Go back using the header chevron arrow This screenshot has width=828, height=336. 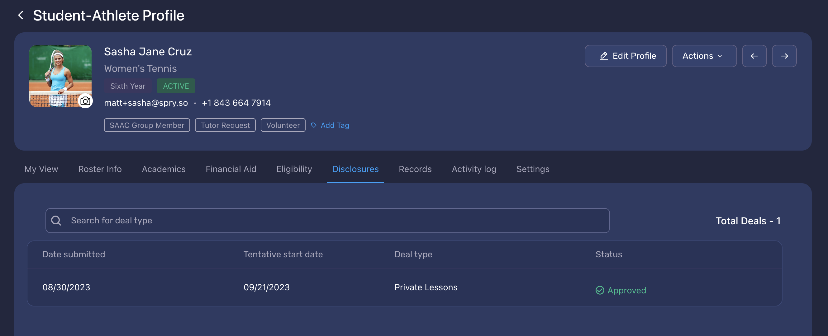(21, 15)
